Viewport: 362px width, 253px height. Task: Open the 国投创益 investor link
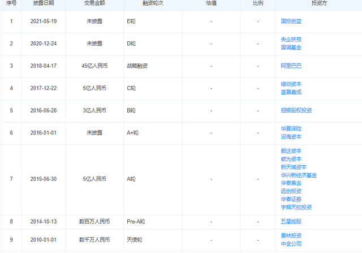click(291, 22)
